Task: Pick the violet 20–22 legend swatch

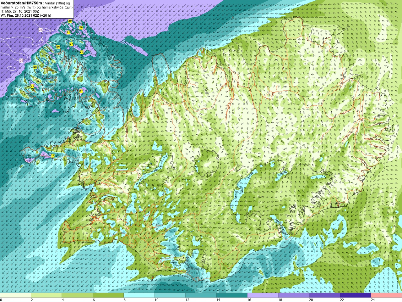Action: point(325,295)
